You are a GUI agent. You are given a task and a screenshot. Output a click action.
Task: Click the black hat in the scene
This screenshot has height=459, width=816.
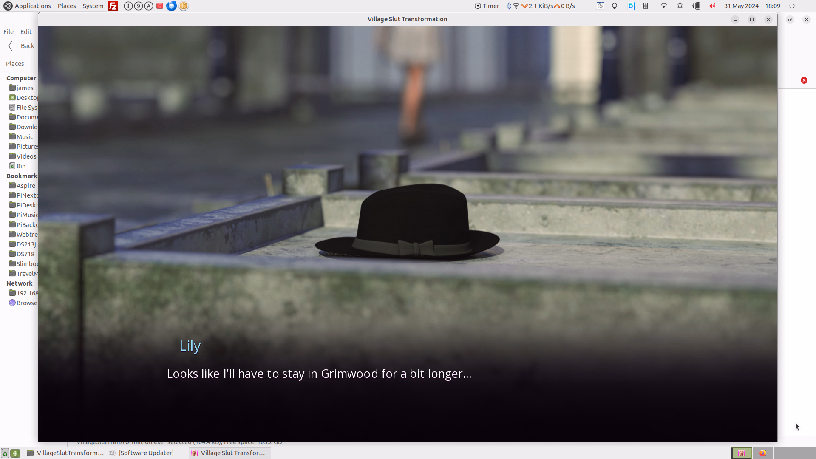point(408,222)
